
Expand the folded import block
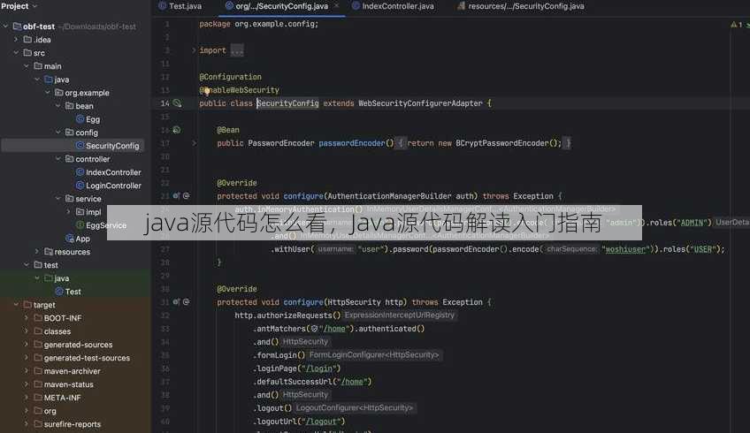click(194, 50)
